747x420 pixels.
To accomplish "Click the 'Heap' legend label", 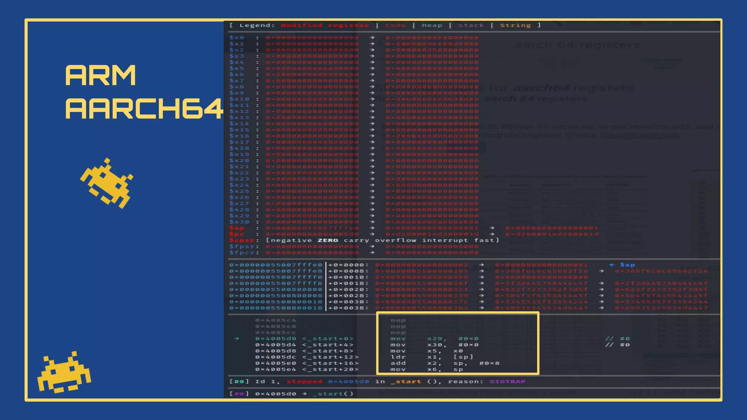I will coord(432,25).
